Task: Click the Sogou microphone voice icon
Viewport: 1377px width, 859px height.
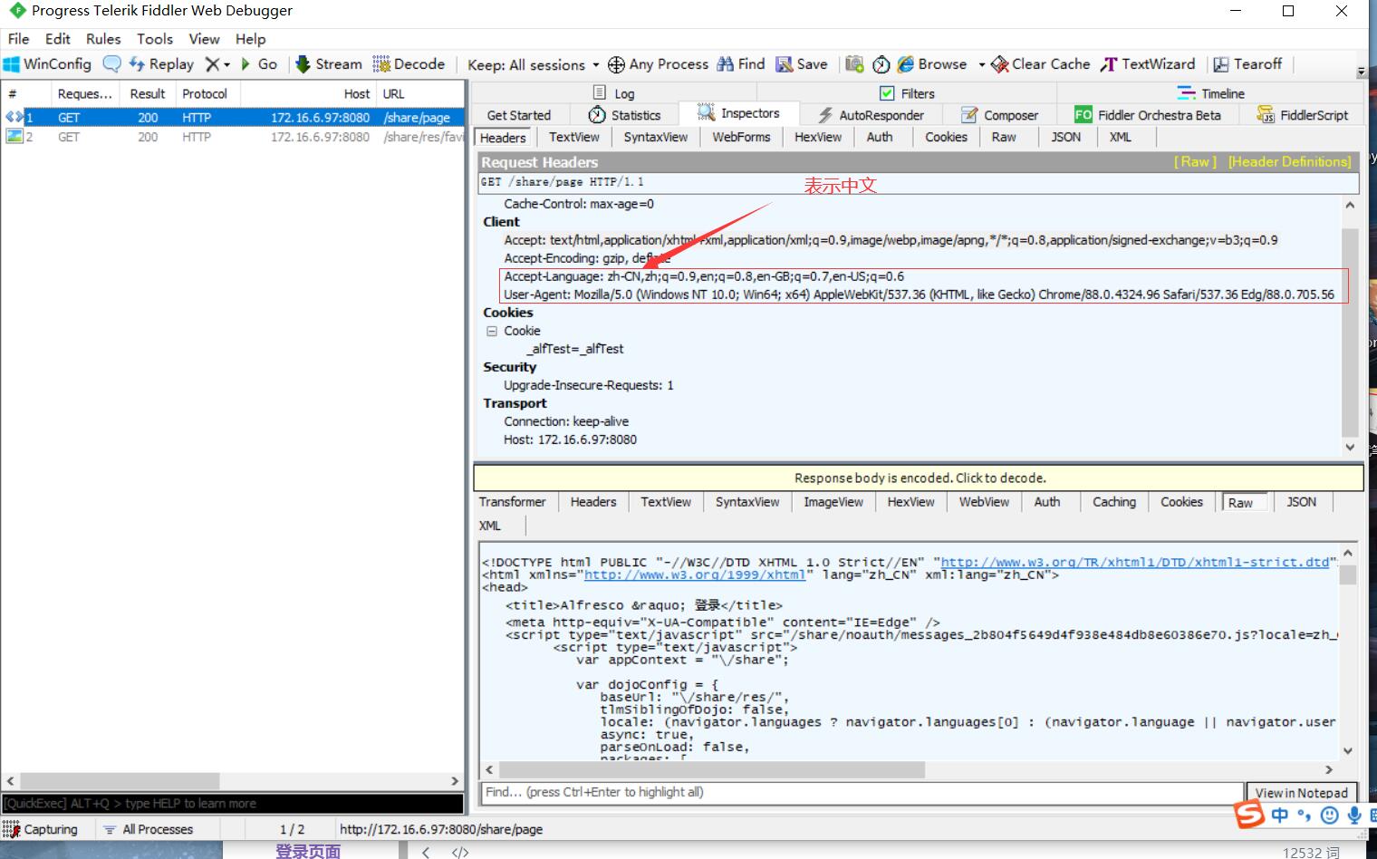Action: pyautogui.click(x=1353, y=816)
